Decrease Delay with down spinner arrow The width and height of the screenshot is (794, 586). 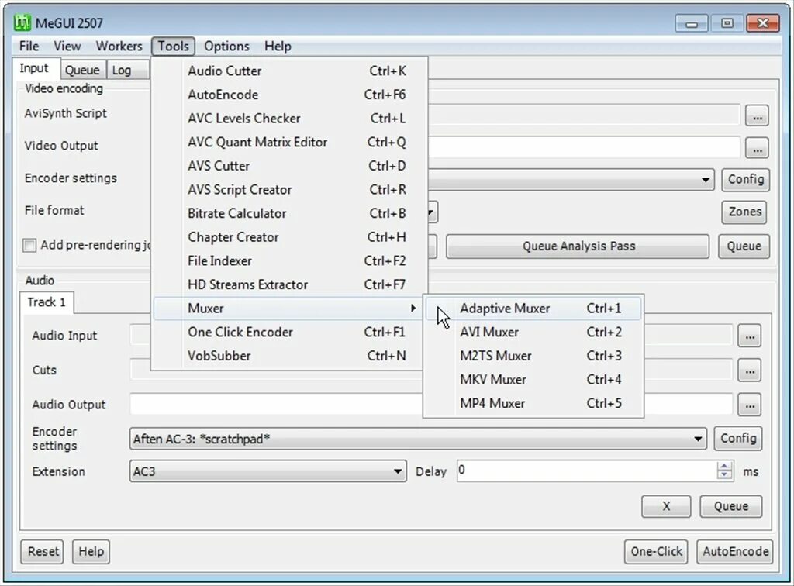coord(725,476)
